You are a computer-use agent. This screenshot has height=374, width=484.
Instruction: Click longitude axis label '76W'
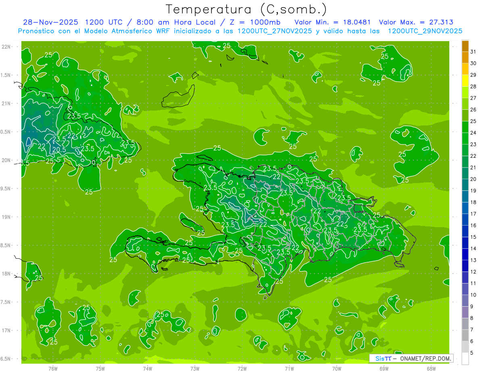(53, 368)
